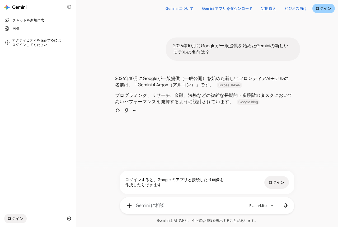Image resolution: width=338 pixels, height=227 pixels.
Task: Open 定期購入 in top navigation
Action: point(268,8)
